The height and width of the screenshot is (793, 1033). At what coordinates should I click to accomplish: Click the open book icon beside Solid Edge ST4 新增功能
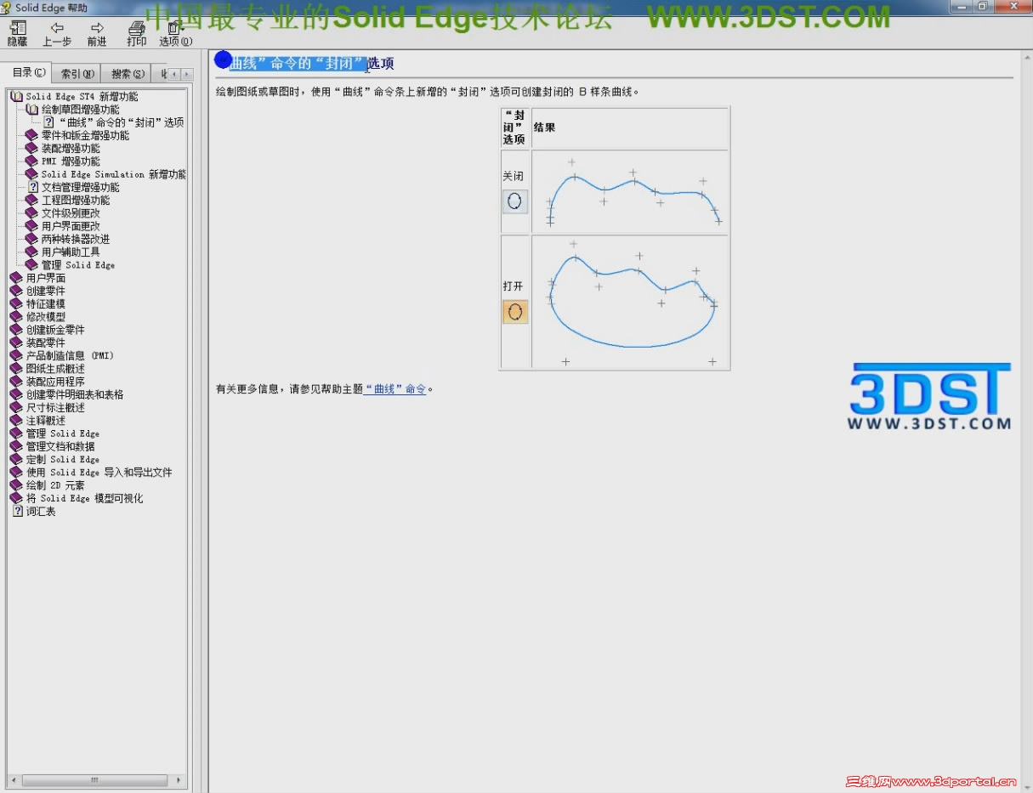coord(16,97)
